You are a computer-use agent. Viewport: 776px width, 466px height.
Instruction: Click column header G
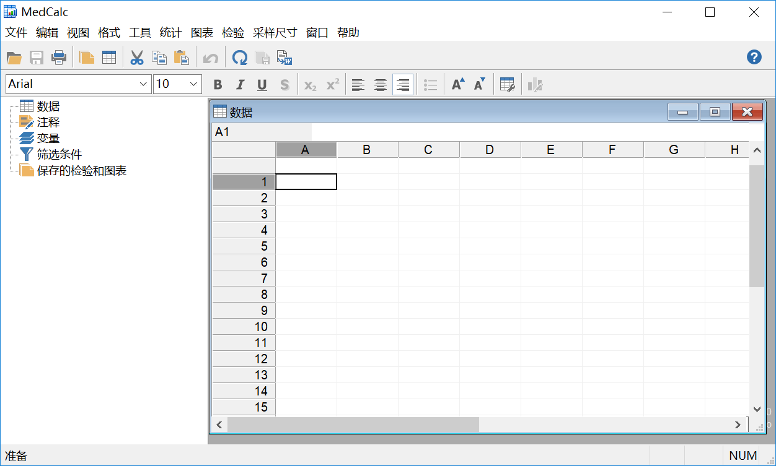coord(674,150)
